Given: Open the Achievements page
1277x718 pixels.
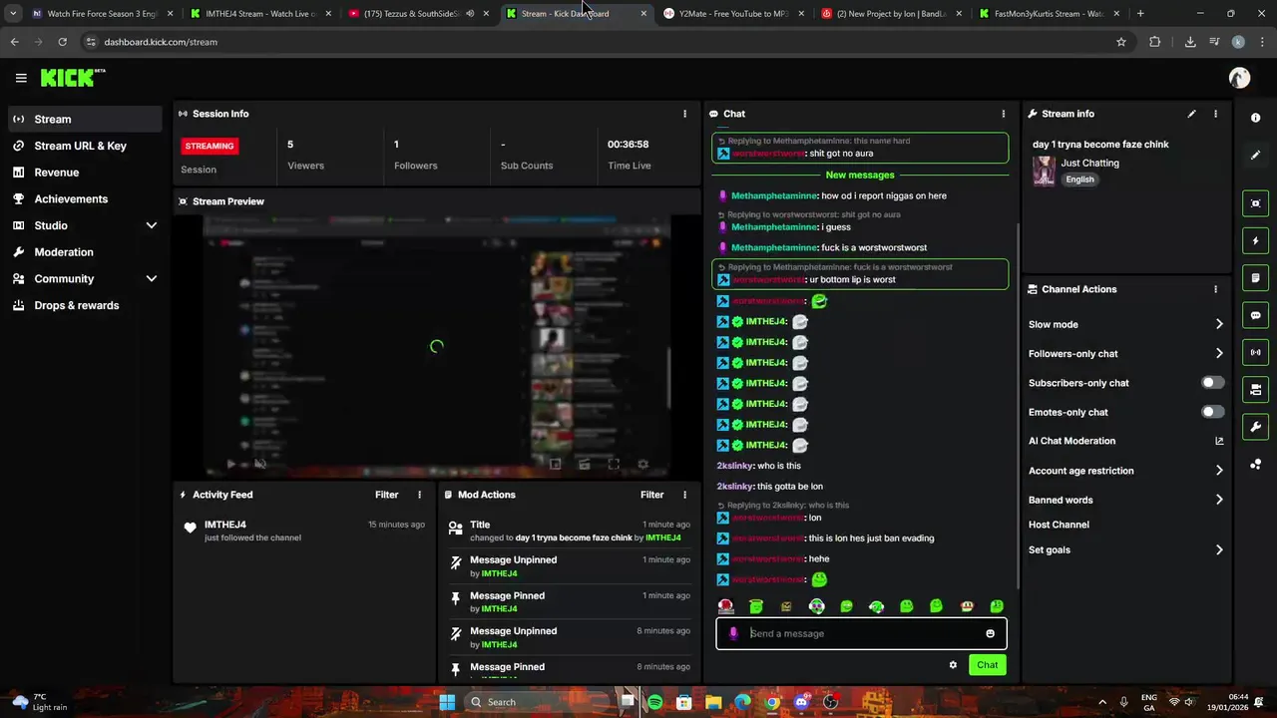Looking at the screenshot, I should pos(85,198).
